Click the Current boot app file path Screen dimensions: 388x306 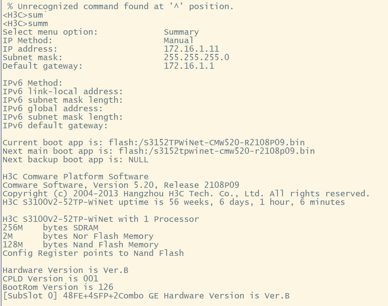207,142
